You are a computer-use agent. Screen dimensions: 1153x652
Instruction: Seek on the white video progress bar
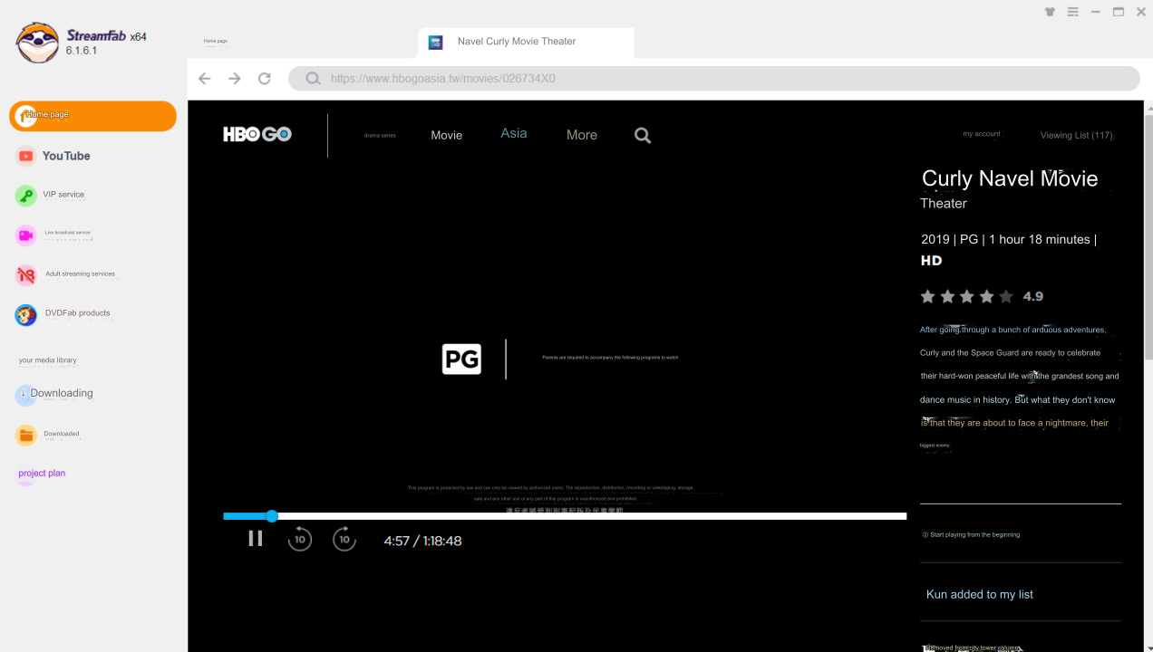pyautogui.click(x=565, y=516)
